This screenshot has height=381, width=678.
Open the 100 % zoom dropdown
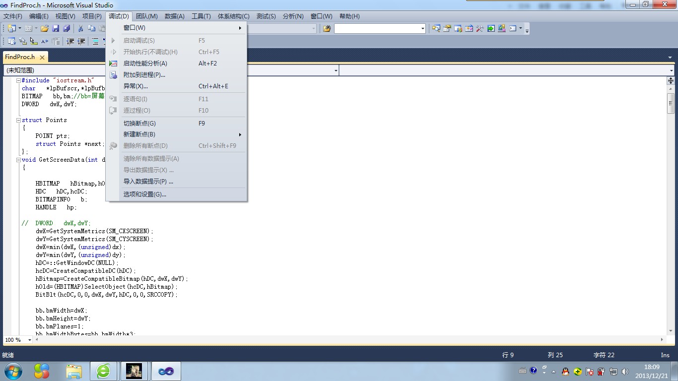(x=30, y=340)
